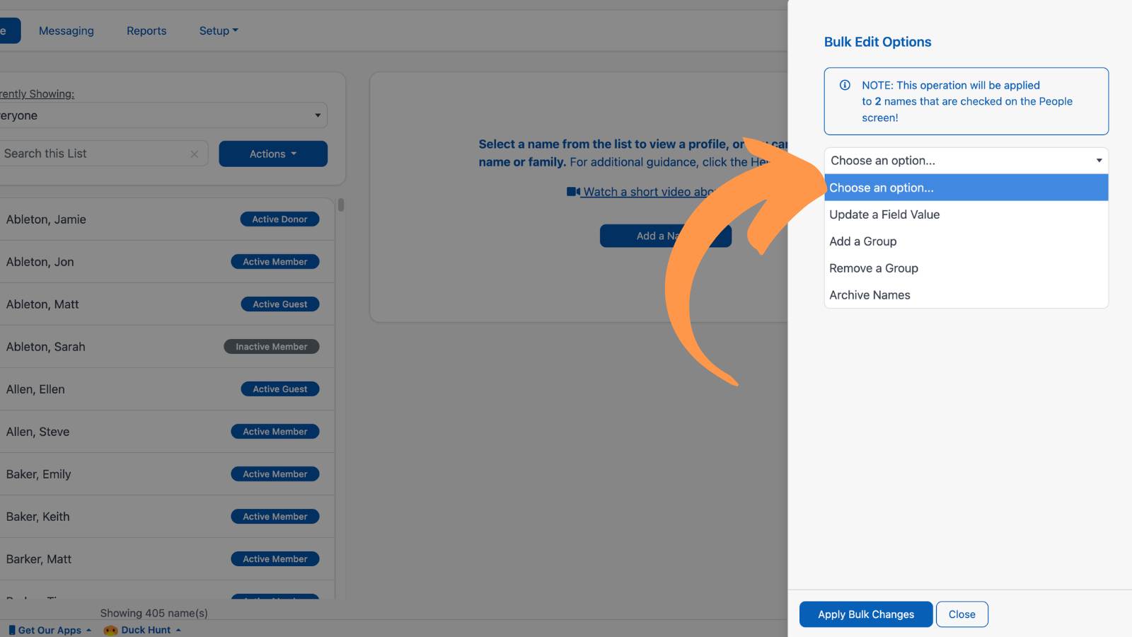Close the Bulk Edit Options panel

pos(962,614)
